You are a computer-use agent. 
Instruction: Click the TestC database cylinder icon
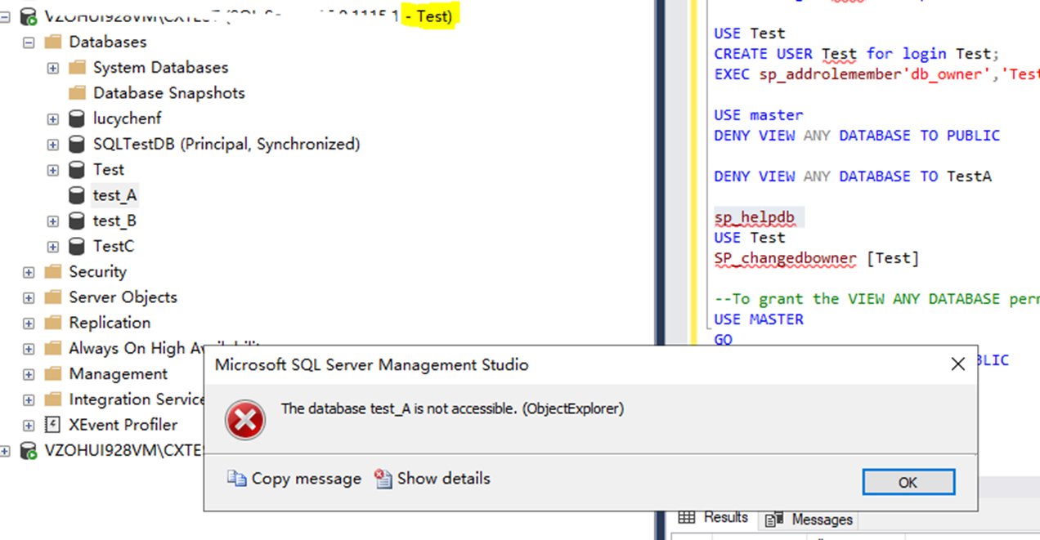[x=77, y=246]
